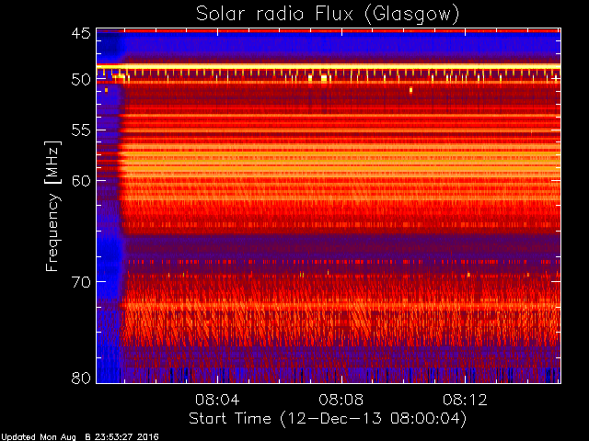The image size is (589, 441).
Task: Click the plot title 'Solar radio Flux (Glasgow)'
Action: 328,15
